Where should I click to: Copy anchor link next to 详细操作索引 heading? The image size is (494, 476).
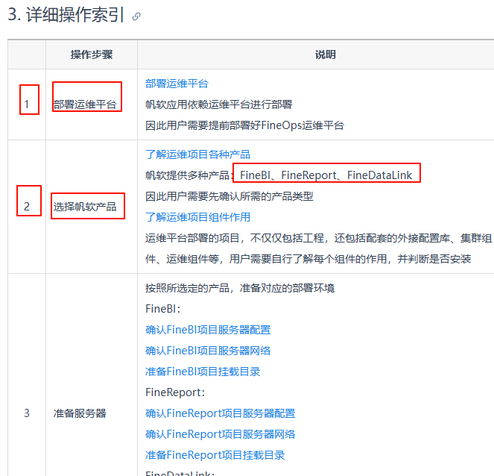136,16
